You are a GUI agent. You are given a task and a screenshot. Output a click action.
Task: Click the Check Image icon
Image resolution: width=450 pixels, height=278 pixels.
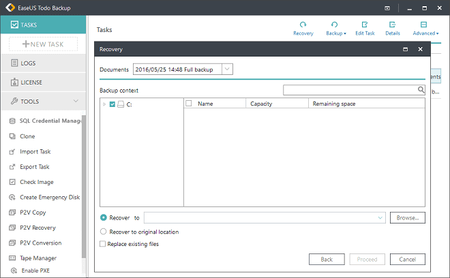click(12, 182)
